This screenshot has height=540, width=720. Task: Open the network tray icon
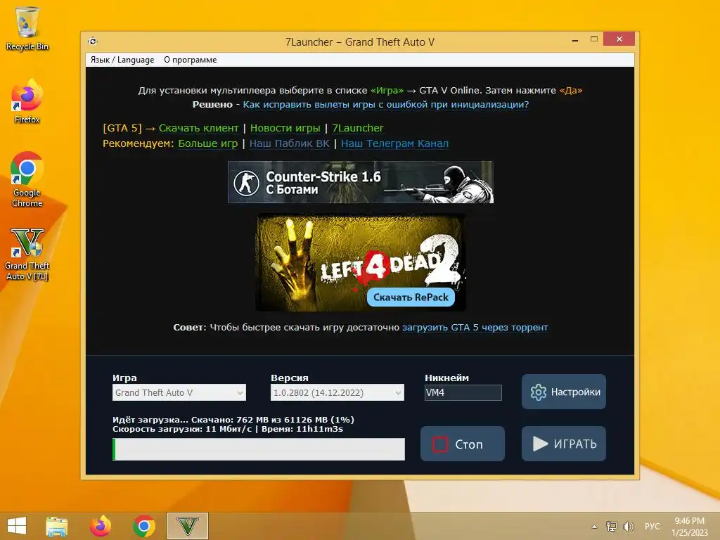[x=611, y=526]
